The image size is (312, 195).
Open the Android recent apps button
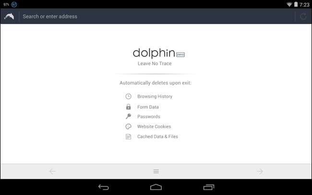tap(209, 187)
